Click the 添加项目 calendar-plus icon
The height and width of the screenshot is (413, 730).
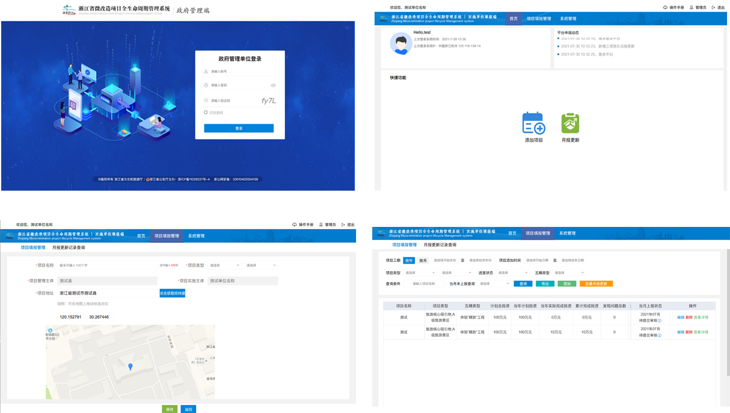(x=533, y=123)
